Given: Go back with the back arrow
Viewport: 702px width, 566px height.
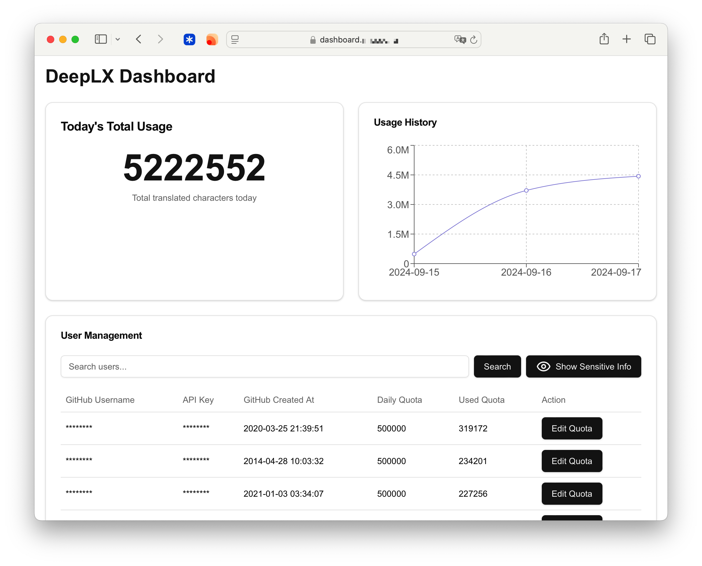Looking at the screenshot, I should tap(139, 39).
